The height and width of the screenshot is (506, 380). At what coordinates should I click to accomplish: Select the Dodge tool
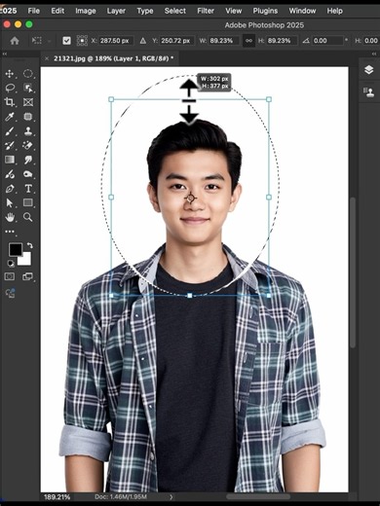click(x=10, y=174)
